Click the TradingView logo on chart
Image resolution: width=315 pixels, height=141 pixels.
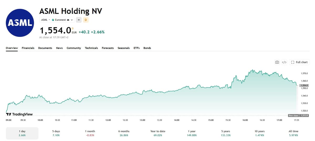click(19, 114)
